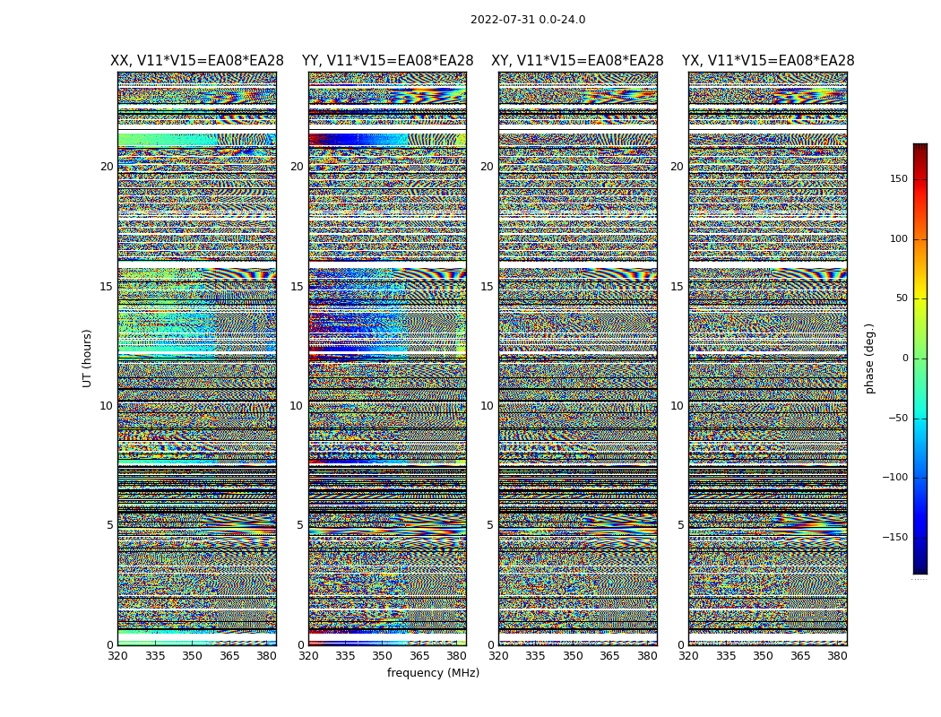This screenshot has height=717, width=941.
Task: Click the 15-hour tick on XX plot
Action: coord(107,287)
